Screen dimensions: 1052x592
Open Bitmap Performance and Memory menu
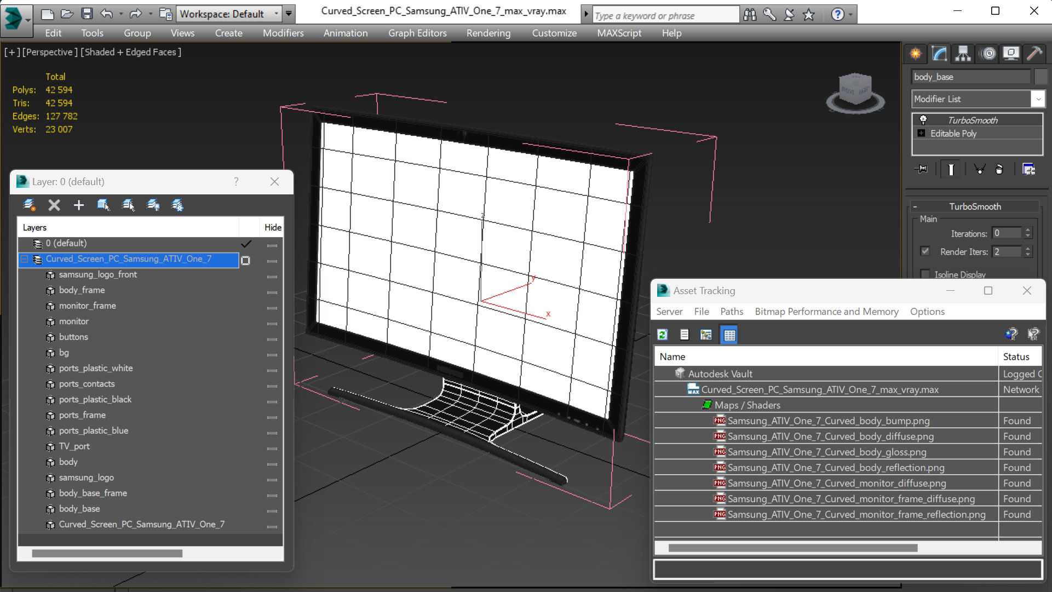(x=827, y=311)
